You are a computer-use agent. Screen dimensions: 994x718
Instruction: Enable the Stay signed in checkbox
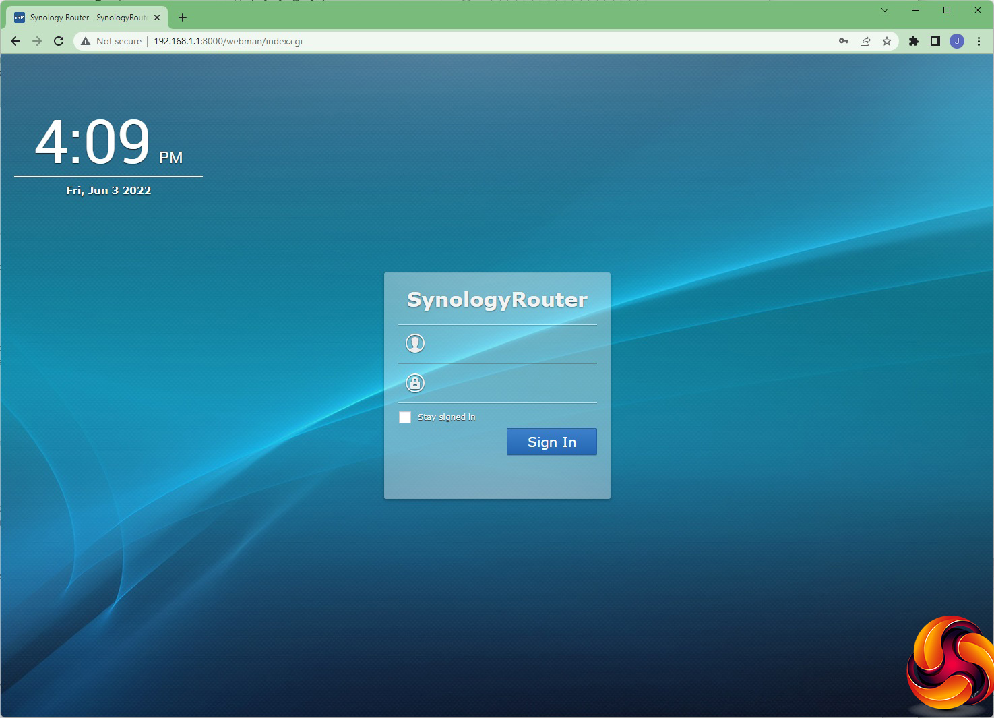coord(405,417)
